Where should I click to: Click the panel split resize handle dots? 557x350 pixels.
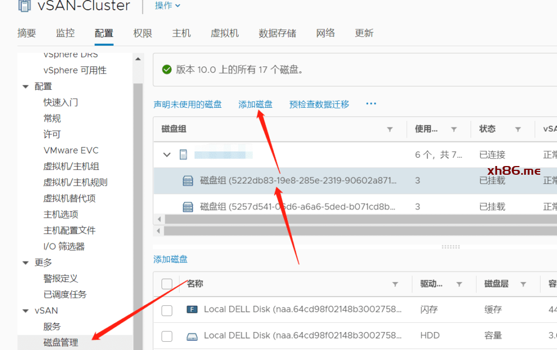click(450, 247)
